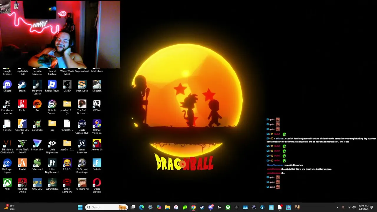Open Microsoft Edge from the taskbar

coord(142,207)
